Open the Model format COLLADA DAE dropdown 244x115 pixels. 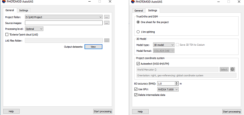pos(164,51)
